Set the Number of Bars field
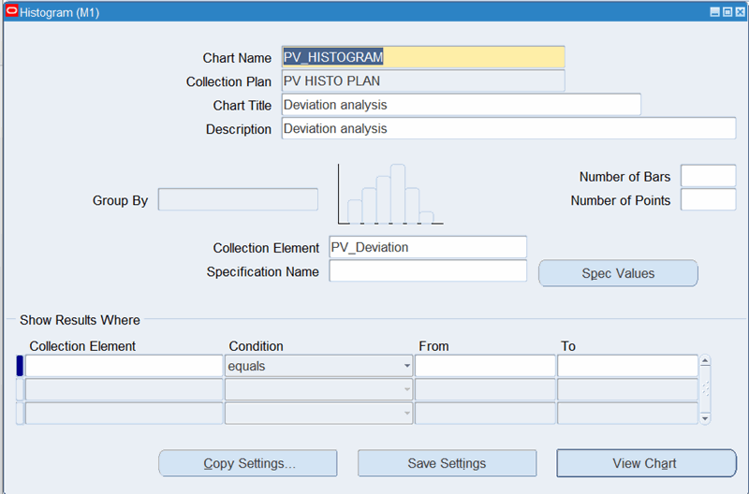Screen dimensions: 749x494 709,176
